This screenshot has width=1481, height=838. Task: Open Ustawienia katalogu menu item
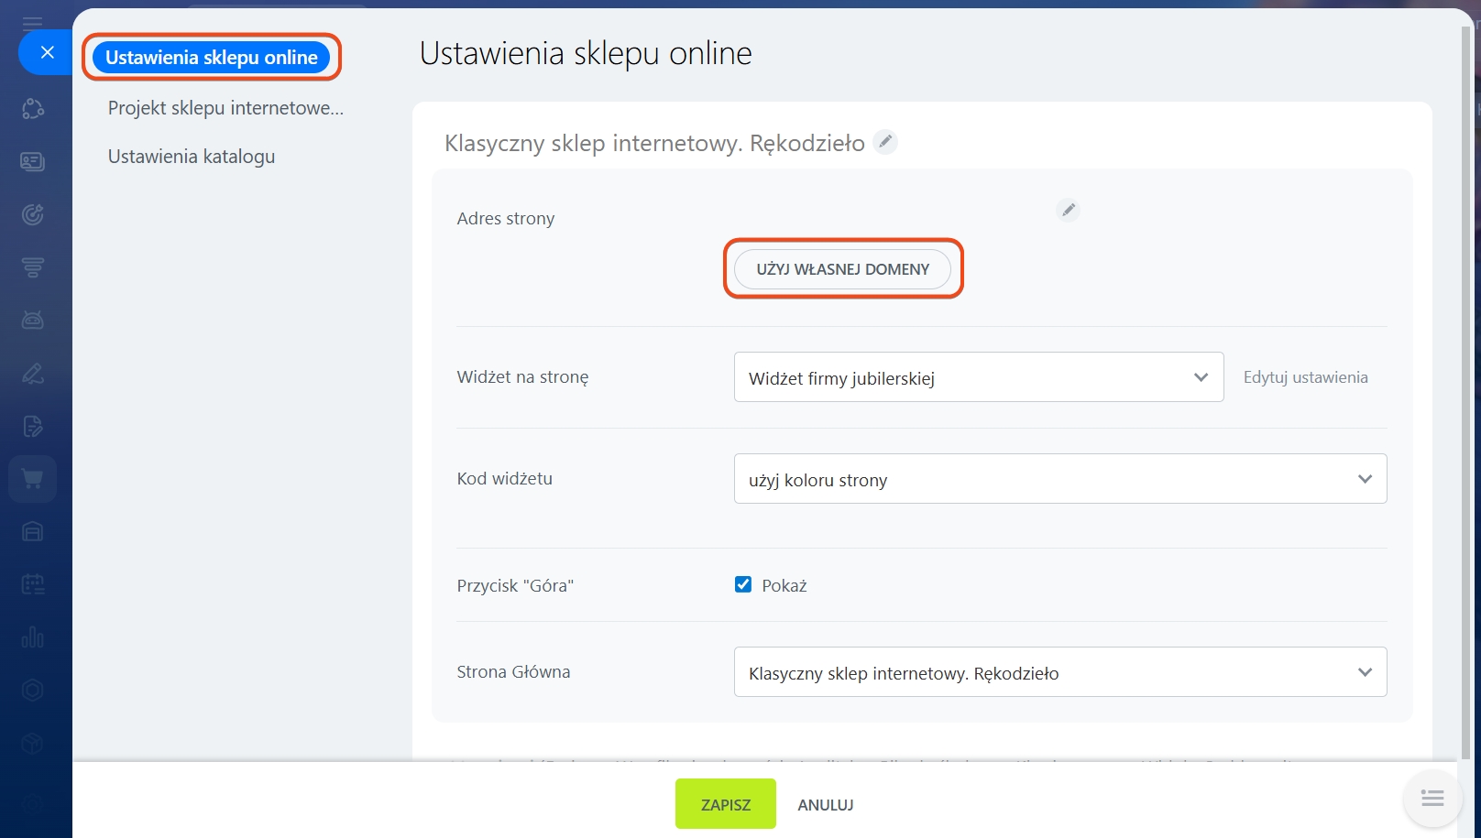click(x=192, y=157)
